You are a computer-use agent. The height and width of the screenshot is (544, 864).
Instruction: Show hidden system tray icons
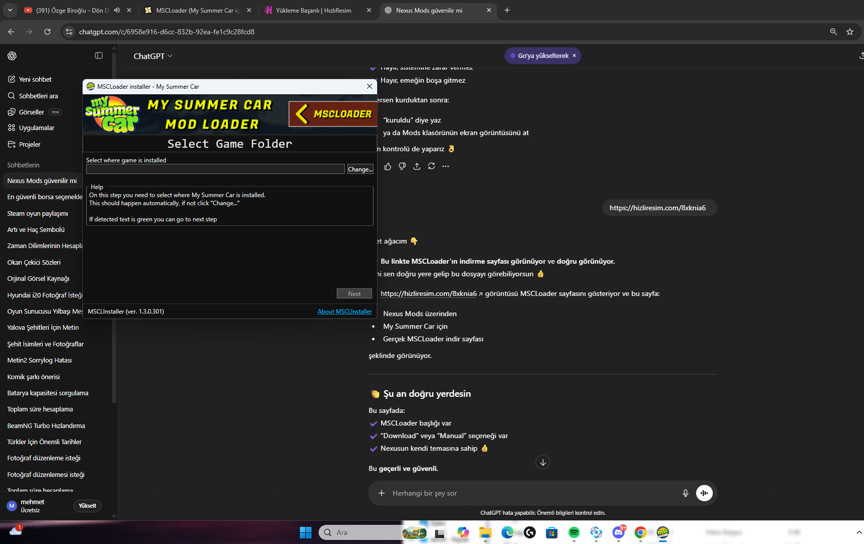pos(859,532)
